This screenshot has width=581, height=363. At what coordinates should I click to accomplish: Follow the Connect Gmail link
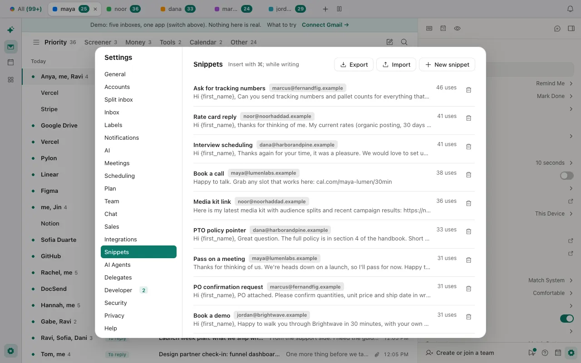(325, 25)
